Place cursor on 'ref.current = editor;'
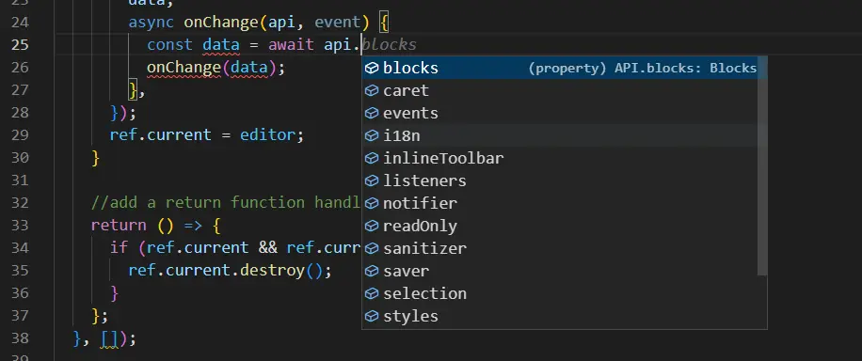862x361 pixels. pos(207,134)
